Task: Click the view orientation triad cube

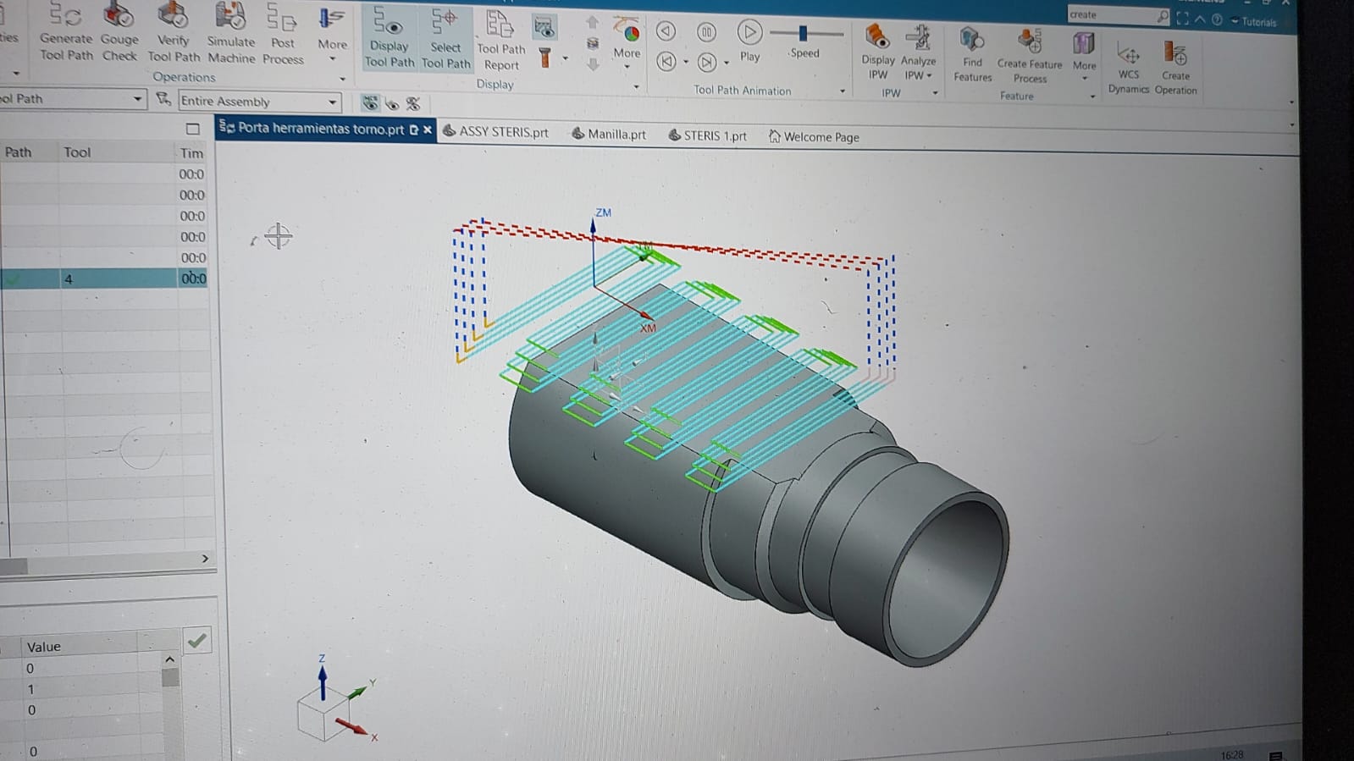Action: pyautogui.click(x=323, y=714)
